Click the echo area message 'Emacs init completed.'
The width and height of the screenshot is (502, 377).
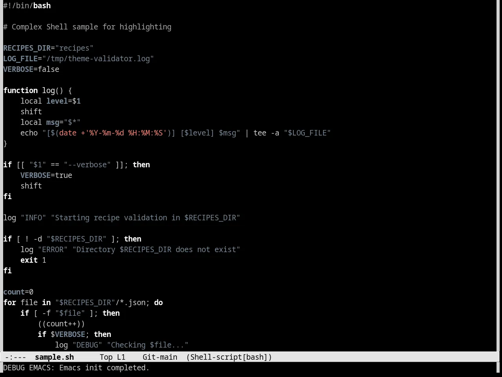(x=104, y=368)
